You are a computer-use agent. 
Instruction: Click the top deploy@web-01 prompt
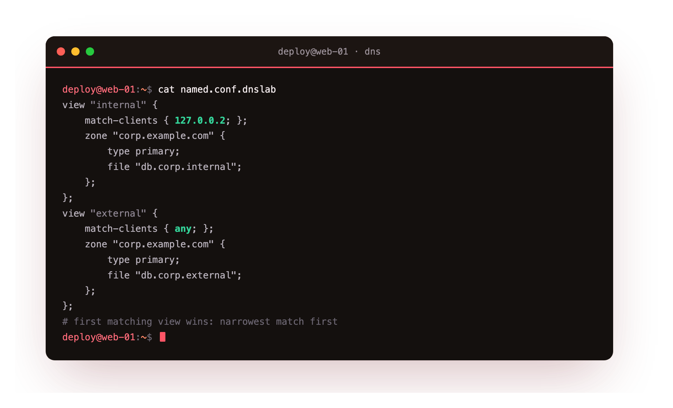point(107,89)
